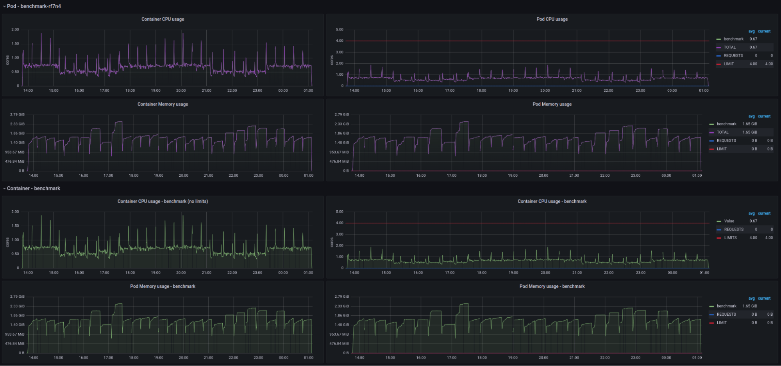The image size is (781, 366).
Task: Sort Pod Memory usage - benchmark legend by avg
Action: pos(752,298)
